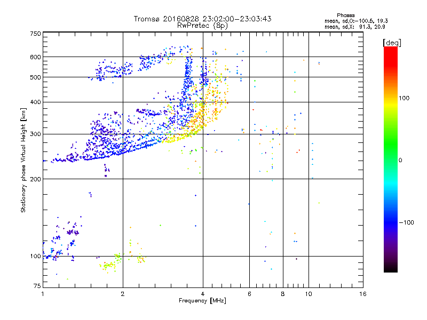
Task: Click the 'Frequency [MHz]' axis title
Action: coord(202,301)
